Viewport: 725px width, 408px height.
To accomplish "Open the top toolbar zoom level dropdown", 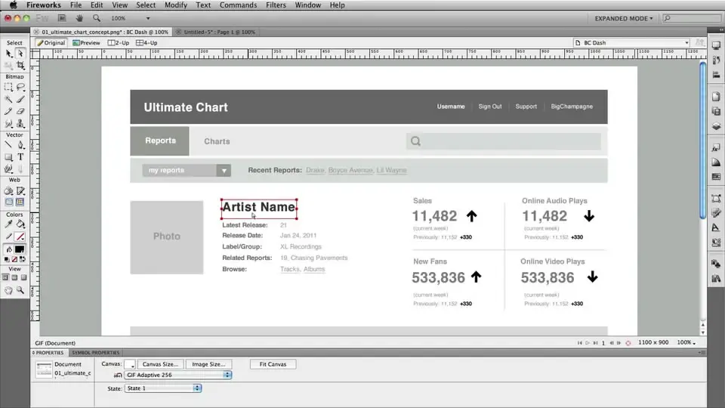I will pos(148,18).
